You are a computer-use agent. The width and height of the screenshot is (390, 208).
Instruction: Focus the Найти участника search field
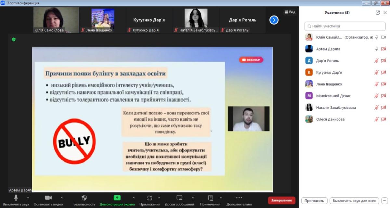point(345,26)
